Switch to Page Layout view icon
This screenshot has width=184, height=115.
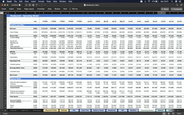pyautogui.click(x=169, y=113)
